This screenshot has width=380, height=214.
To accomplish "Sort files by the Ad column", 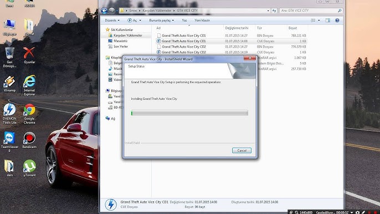I will point(158,28).
